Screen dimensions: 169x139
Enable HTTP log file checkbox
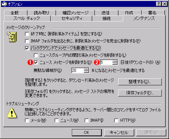tap(116, 120)
